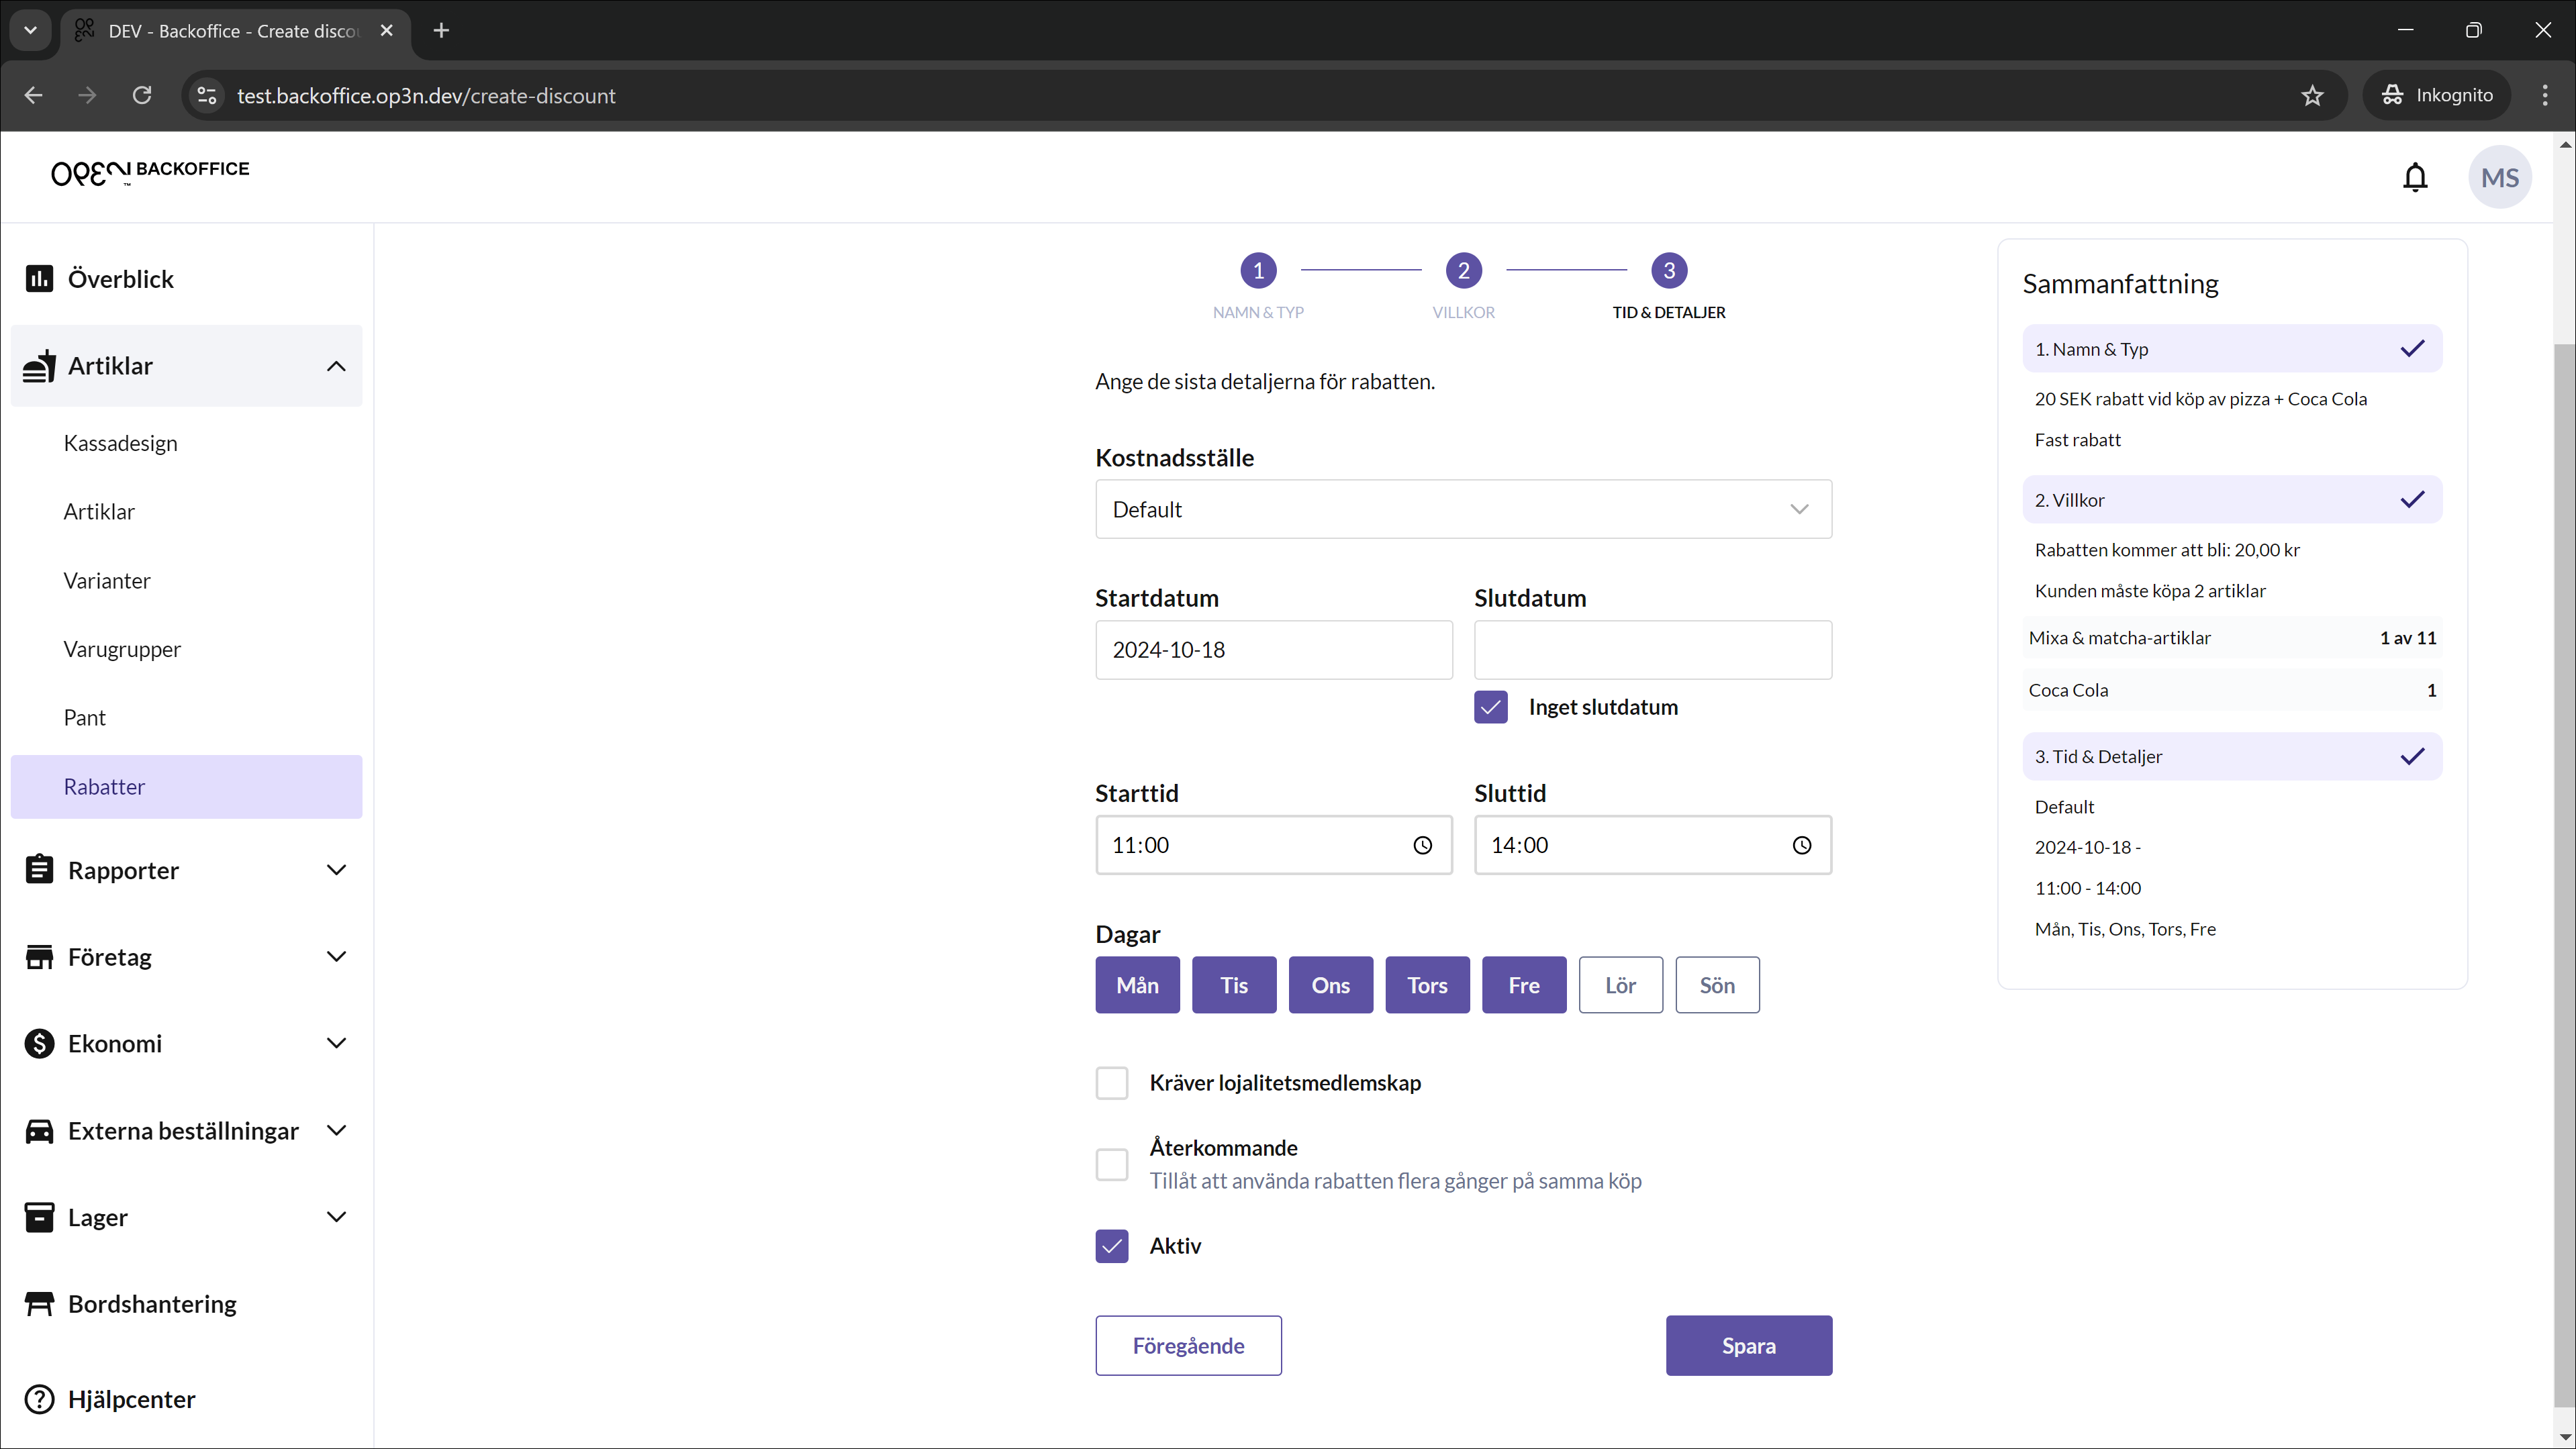The width and height of the screenshot is (2576, 1449).
Task: Select the Sön day toggle
Action: [x=1717, y=985]
